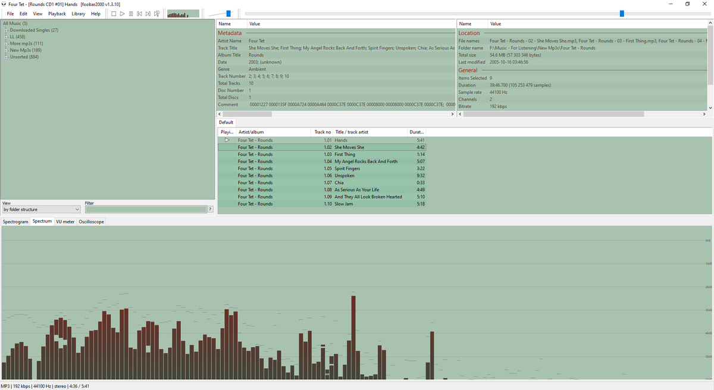Image resolution: width=714 pixels, height=390 pixels.
Task: Open the Library menu
Action: click(78, 14)
